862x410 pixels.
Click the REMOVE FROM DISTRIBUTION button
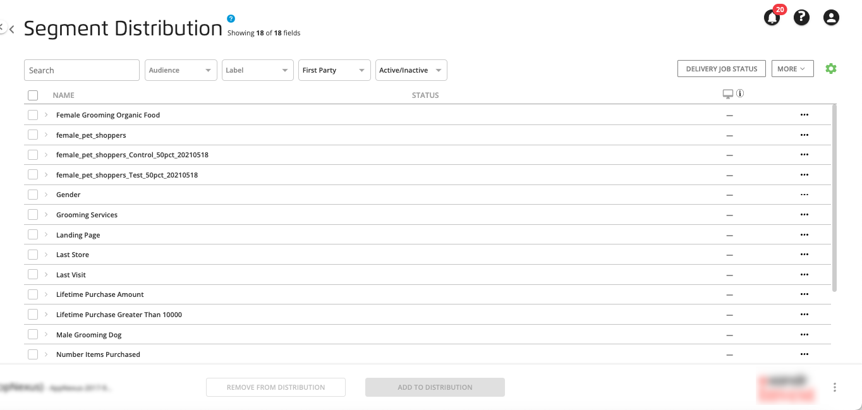point(276,387)
